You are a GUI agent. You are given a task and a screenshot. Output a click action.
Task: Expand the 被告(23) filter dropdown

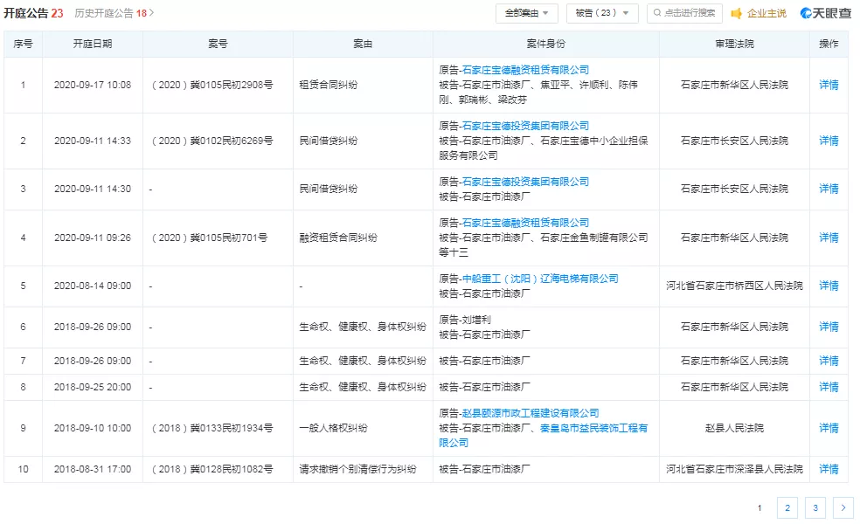603,13
